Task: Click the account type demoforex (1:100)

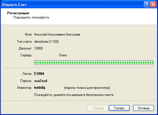Action: 46,42
